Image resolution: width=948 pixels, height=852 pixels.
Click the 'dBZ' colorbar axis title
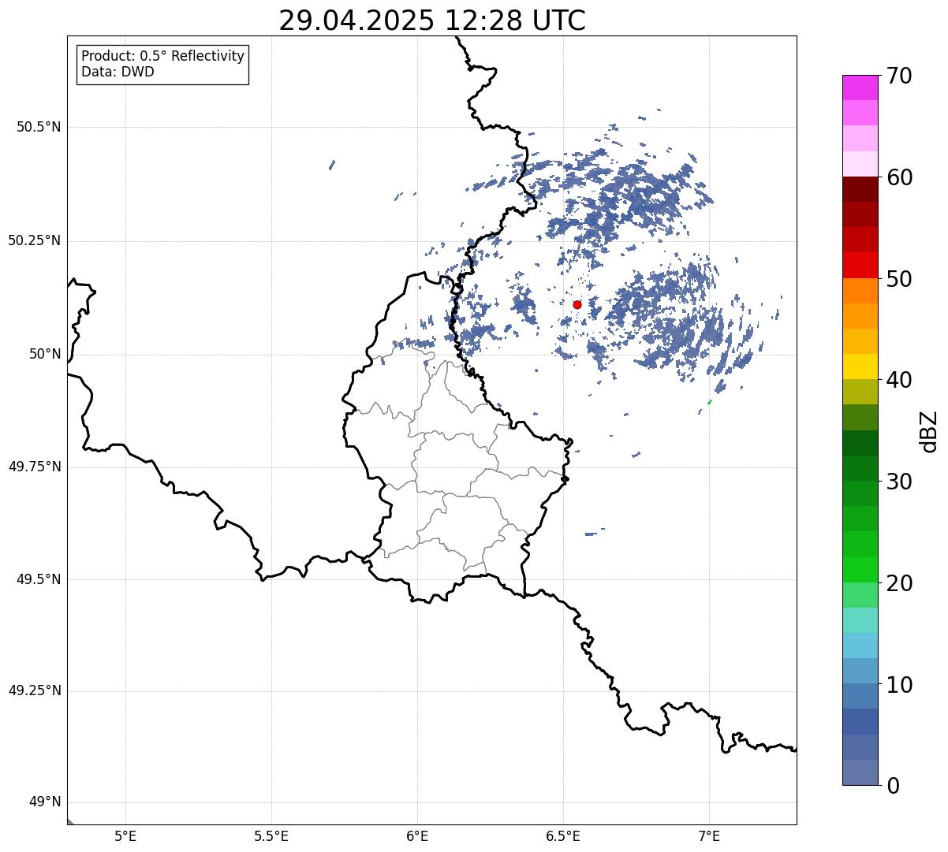pyautogui.click(x=929, y=431)
